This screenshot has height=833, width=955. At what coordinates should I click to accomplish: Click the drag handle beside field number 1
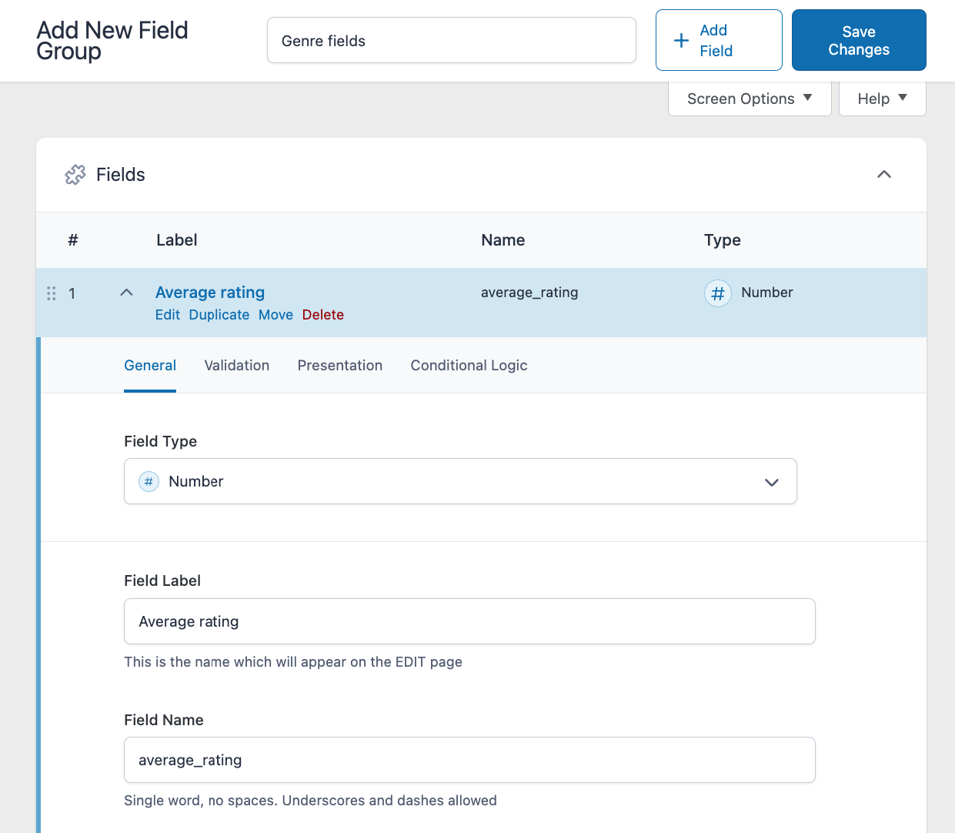(52, 293)
